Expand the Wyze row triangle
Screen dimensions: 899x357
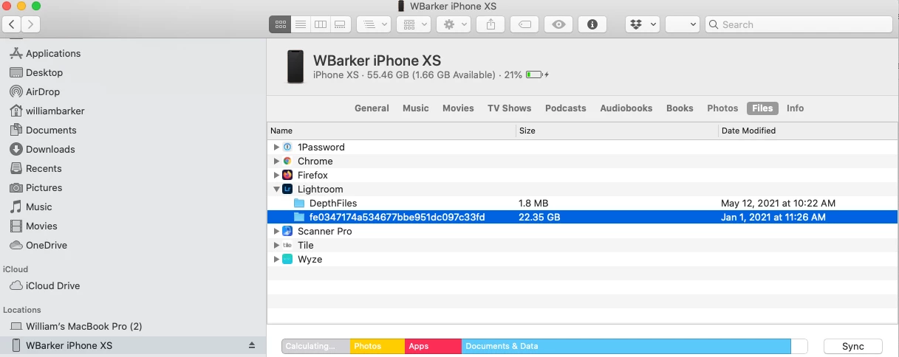pos(276,259)
